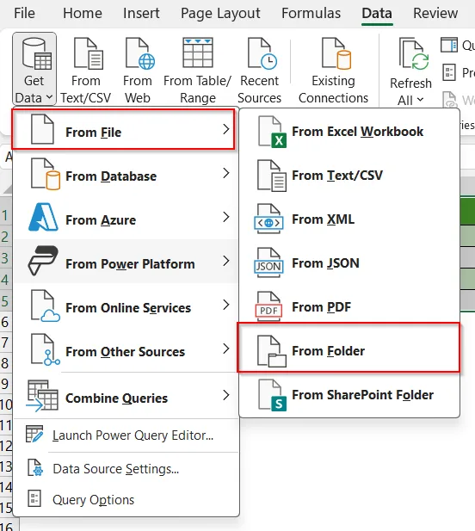
Task: Click the Combine Queries tables icon
Action: pos(42,396)
